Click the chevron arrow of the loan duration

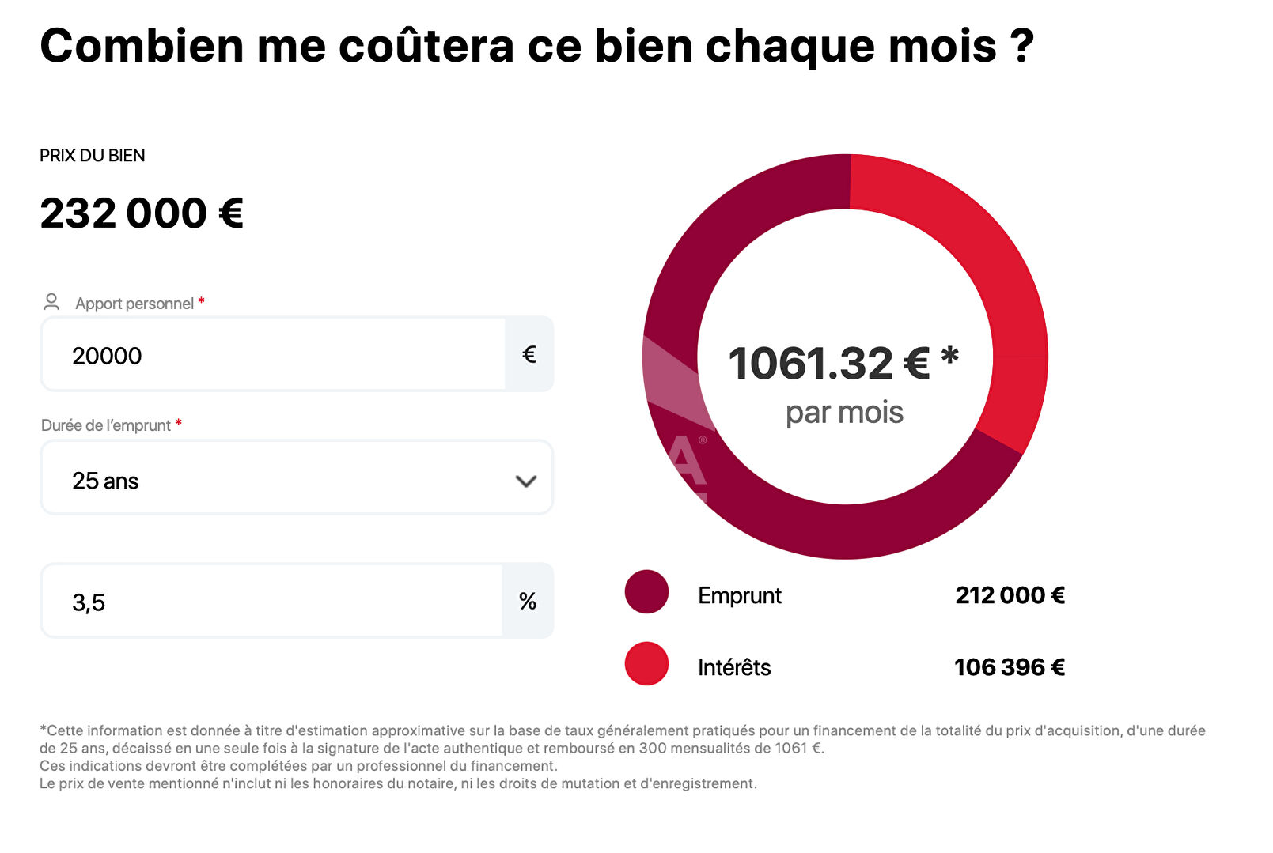tap(526, 481)
